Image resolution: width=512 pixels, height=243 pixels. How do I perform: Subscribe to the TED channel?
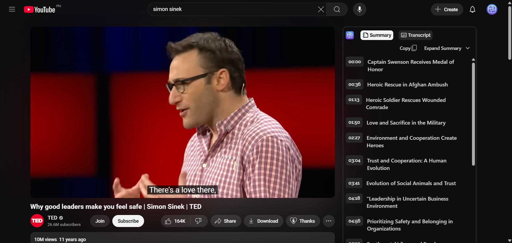[x=128, y=221]
